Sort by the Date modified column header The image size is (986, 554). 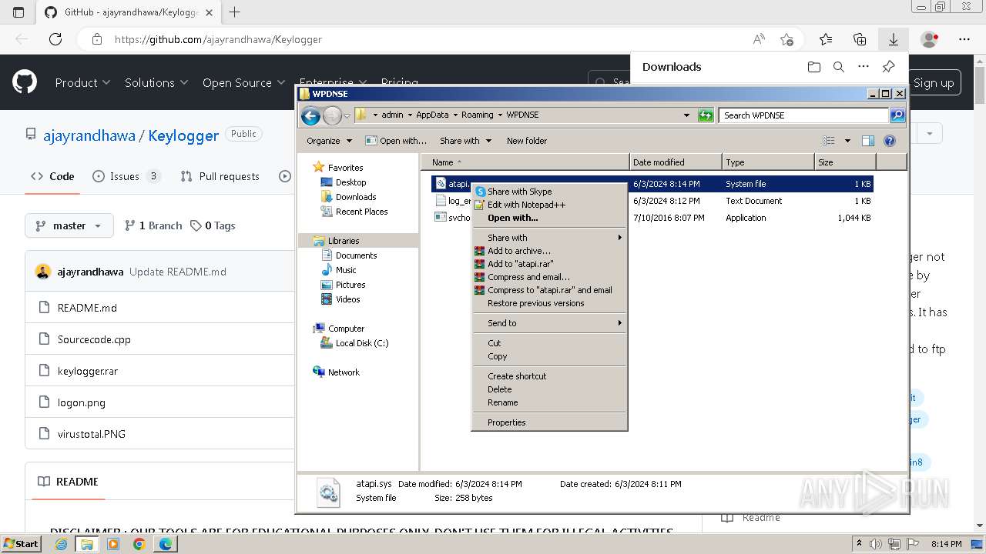point(676,162)
